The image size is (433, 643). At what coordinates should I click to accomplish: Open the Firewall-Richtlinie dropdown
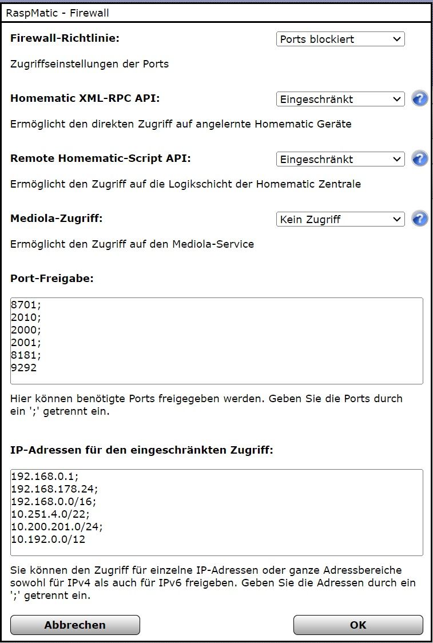pos(340,39)
